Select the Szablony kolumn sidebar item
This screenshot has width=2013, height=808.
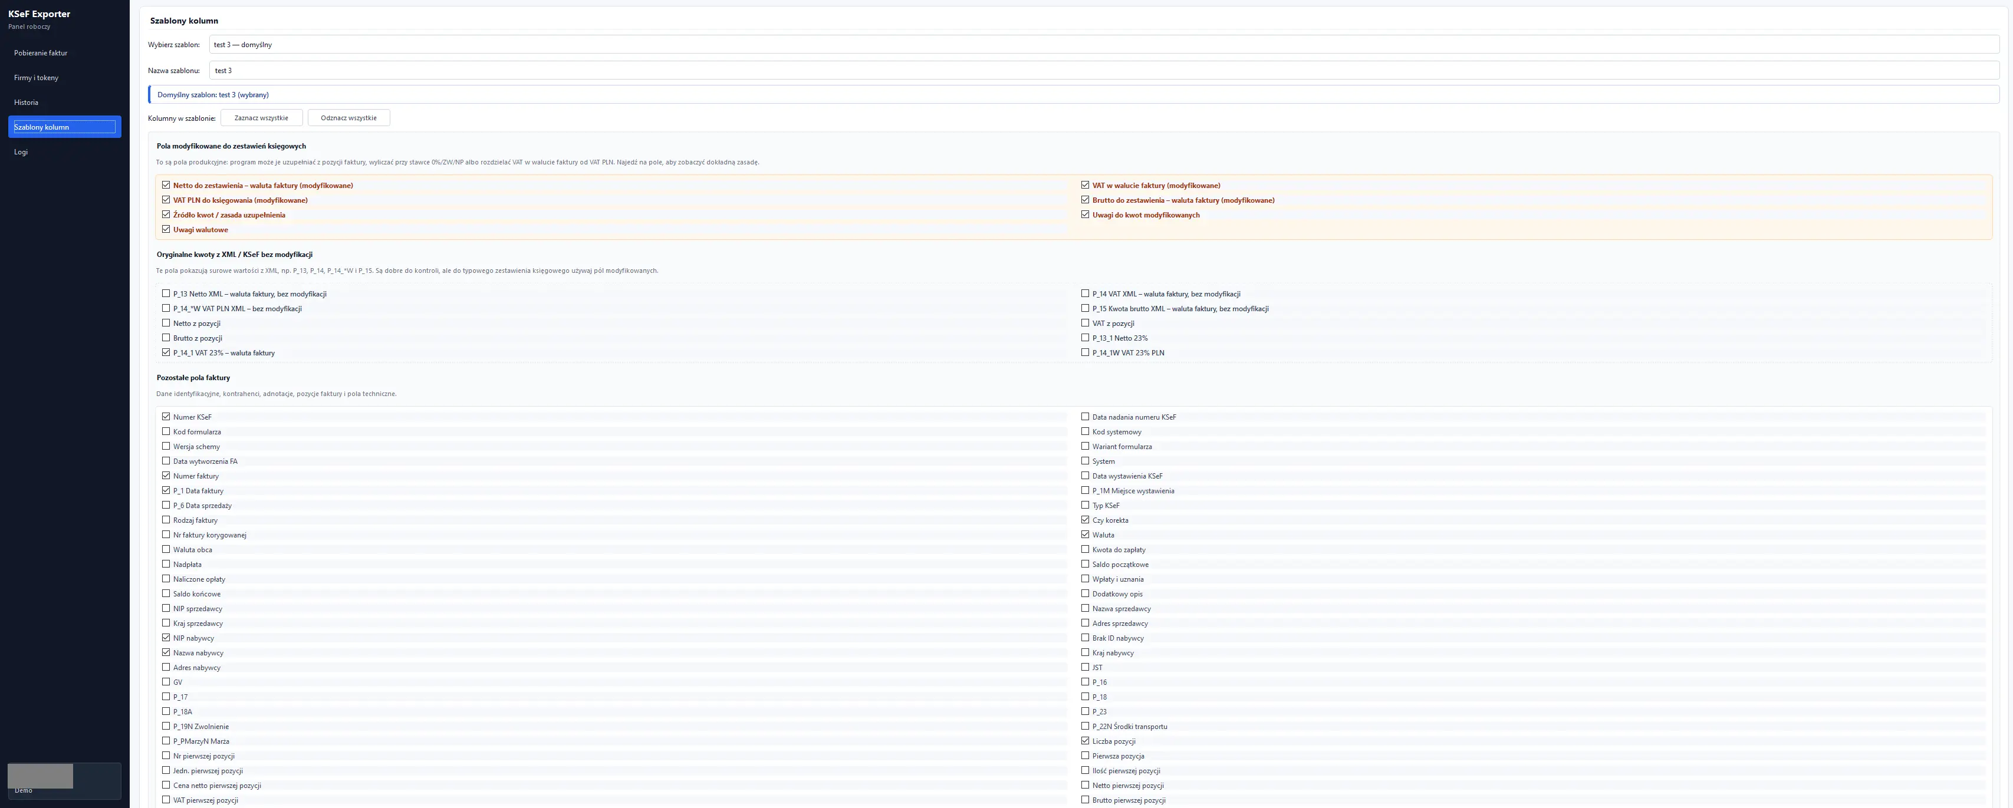(65, 127)
